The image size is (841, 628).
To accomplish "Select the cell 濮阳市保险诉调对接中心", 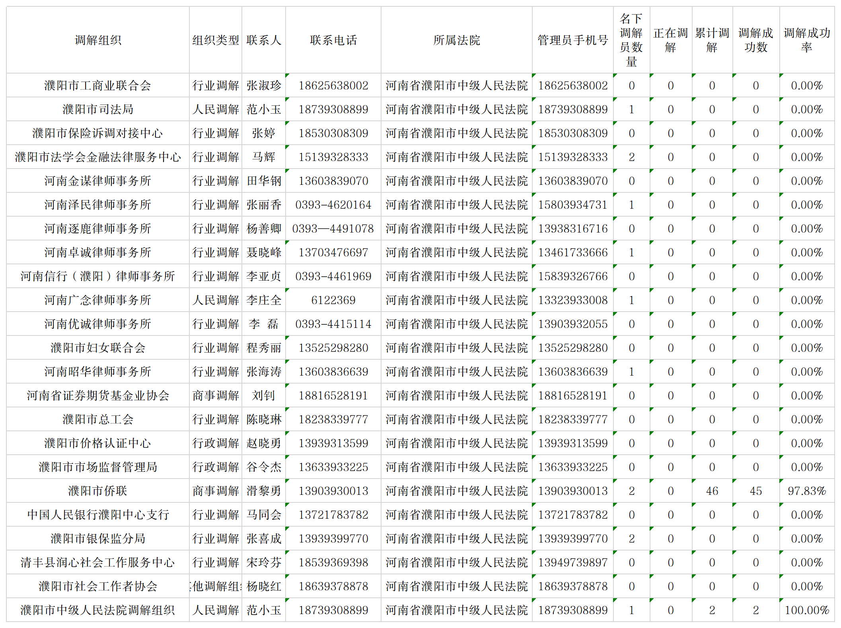I will click(98, 133).
